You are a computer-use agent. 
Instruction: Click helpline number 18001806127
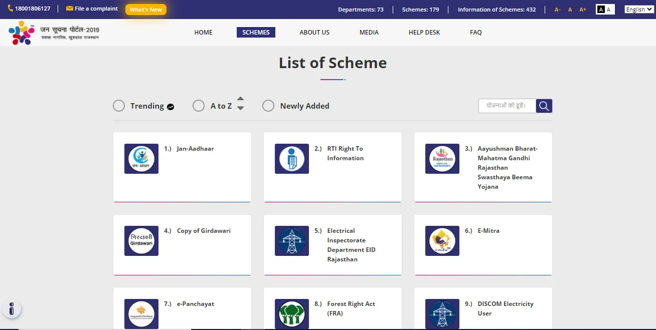(x=33, y=9)
